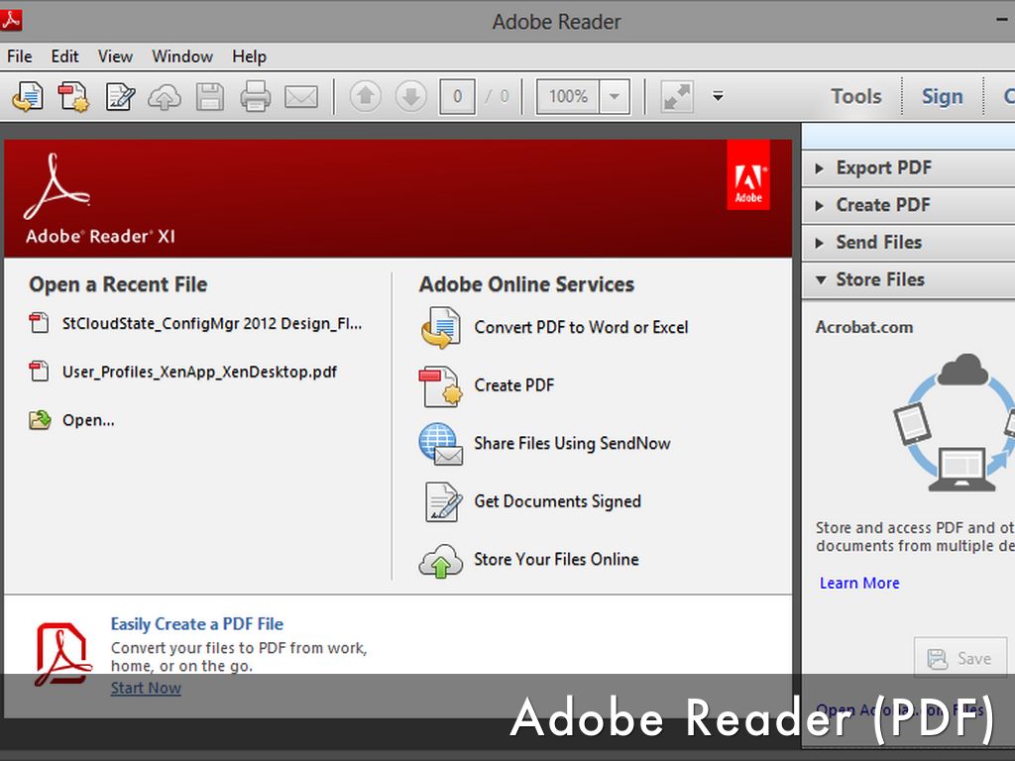The height and width of the screenshot is (761, 1015).
Task: Click the red PDF icon in promo area
Action: coord(62,654)
